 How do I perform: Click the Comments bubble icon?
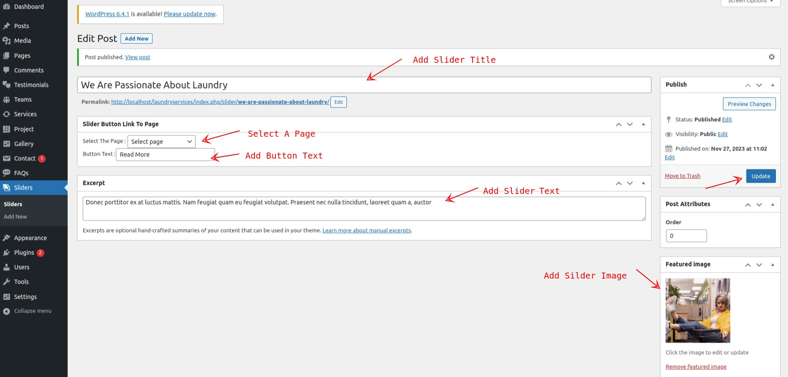6,70
